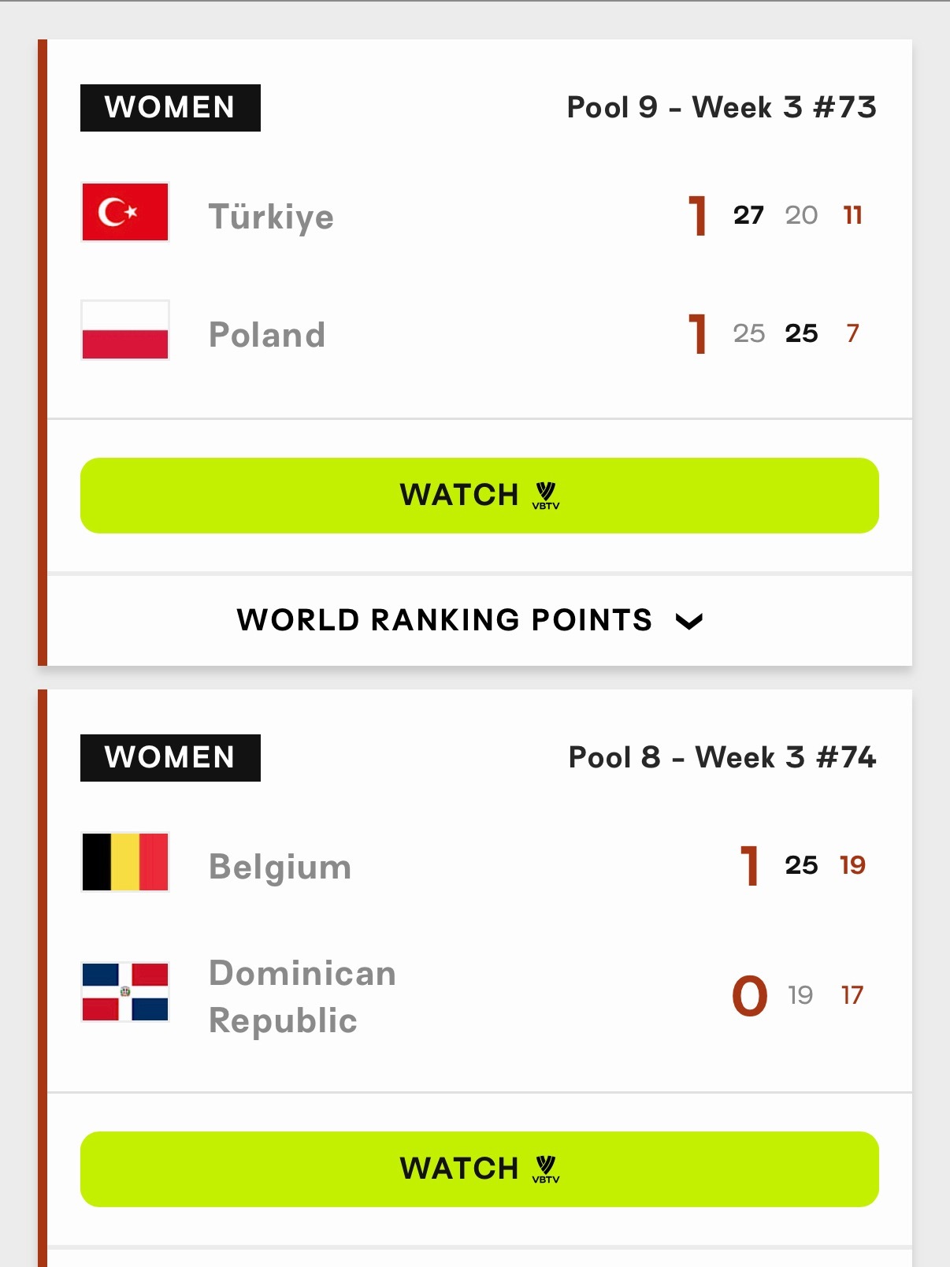Select the WOMEN tag on match #74
This screenshot has width=950, height=1267.
click(x=170, y=758)
